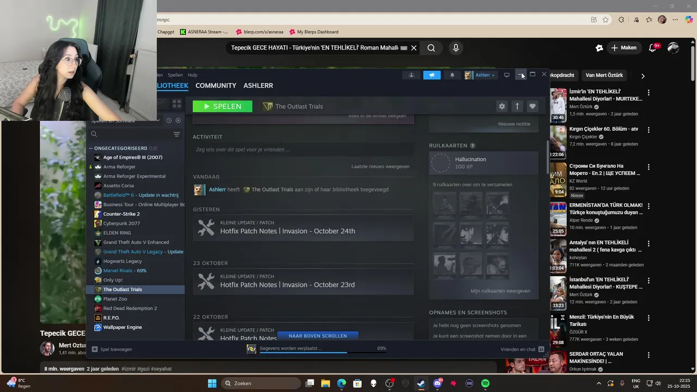Viewport: 697px width, 392px height.
Task: Open Spotify from the taskbar
Action: click(485, 383)
